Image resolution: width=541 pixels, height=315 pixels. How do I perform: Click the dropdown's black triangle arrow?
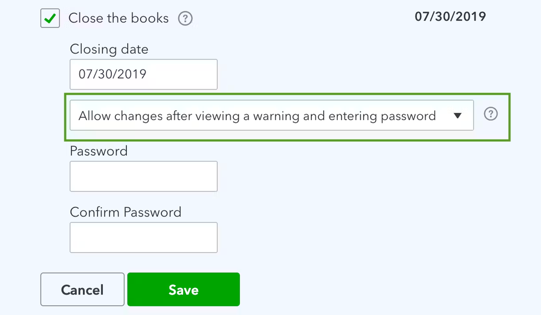(x=458, y=115)
